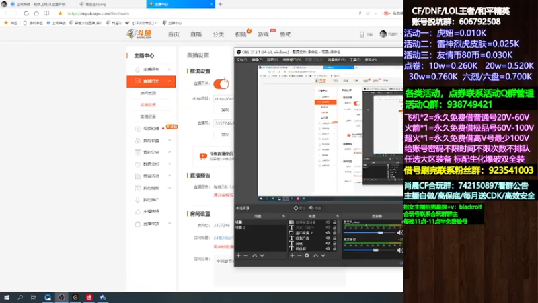Remove selected scene with minus in OBS
538x303 pixels.
pyautogui.click(x=245, y=255)
